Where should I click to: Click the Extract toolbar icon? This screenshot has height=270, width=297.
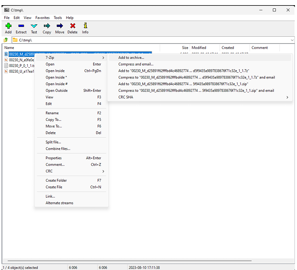coord(21,26)
